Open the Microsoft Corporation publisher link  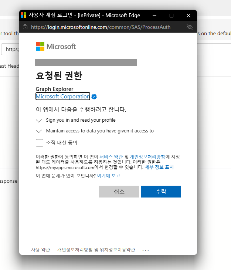point(63,97)
